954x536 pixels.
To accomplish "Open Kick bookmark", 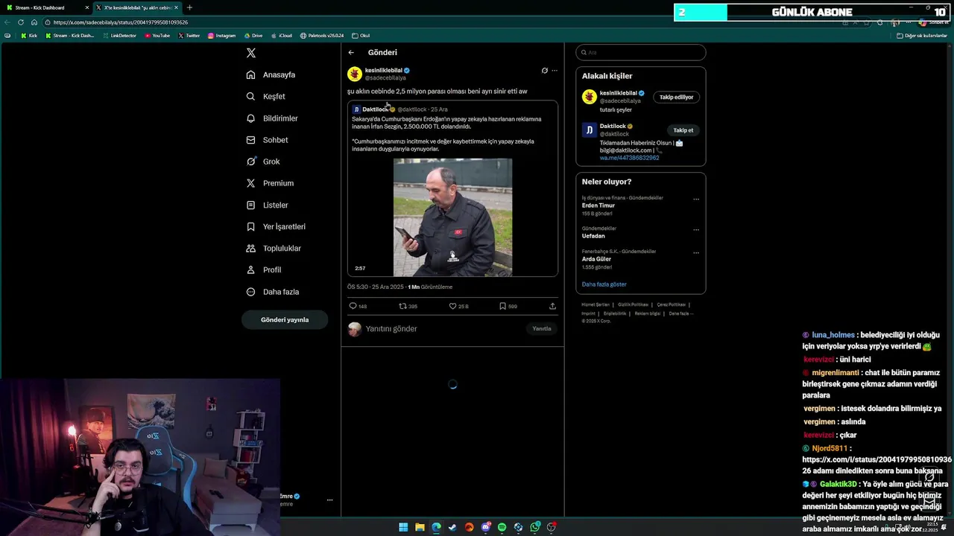I will click(29, 36).
